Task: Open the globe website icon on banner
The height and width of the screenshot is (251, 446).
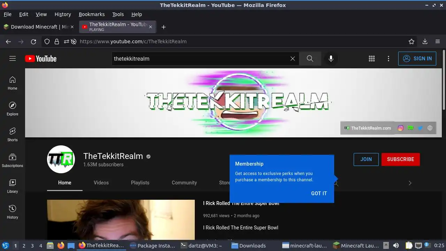Action: pos(430,128)
